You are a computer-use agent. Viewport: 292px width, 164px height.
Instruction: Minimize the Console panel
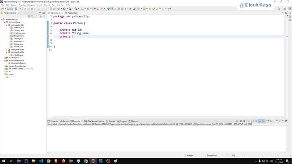(x=282, y=121)
